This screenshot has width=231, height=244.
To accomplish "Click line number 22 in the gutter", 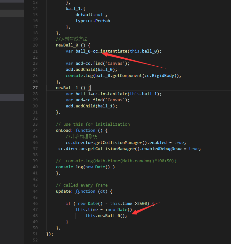I will 35,57.
